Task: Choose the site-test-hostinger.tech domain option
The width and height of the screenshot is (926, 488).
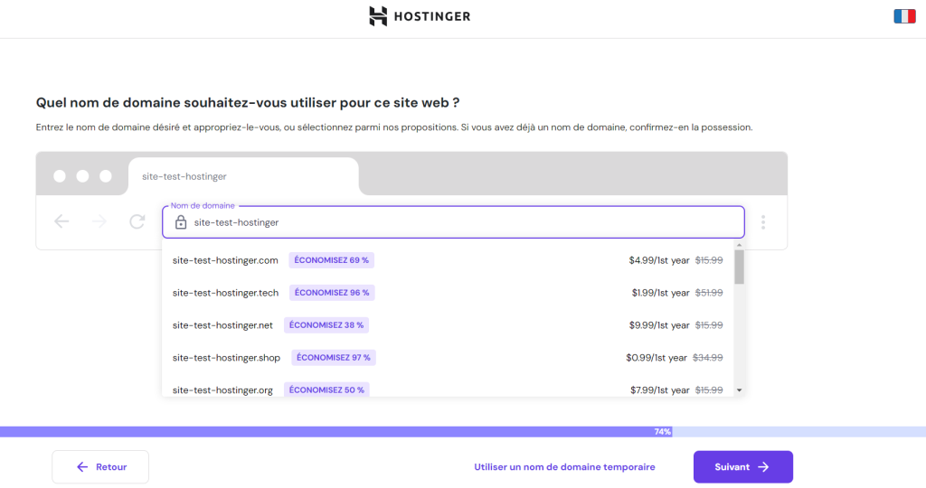Action: pyautogui.click(x=225, y=293)
